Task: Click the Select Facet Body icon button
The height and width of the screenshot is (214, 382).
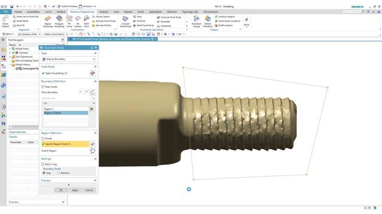Action: pos(93,73)
